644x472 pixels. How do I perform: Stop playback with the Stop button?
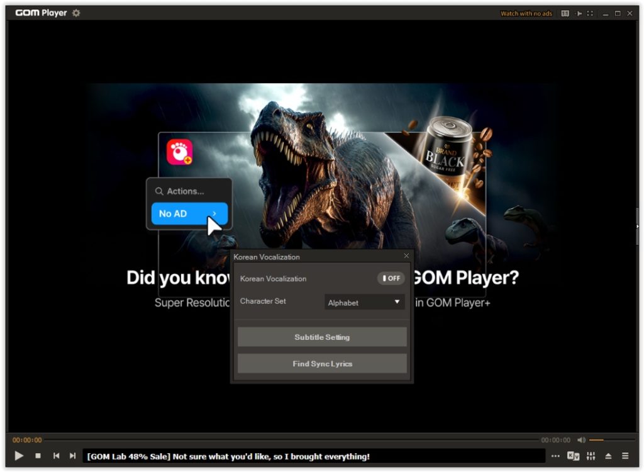pyautogui.click(x=38, y=456)
